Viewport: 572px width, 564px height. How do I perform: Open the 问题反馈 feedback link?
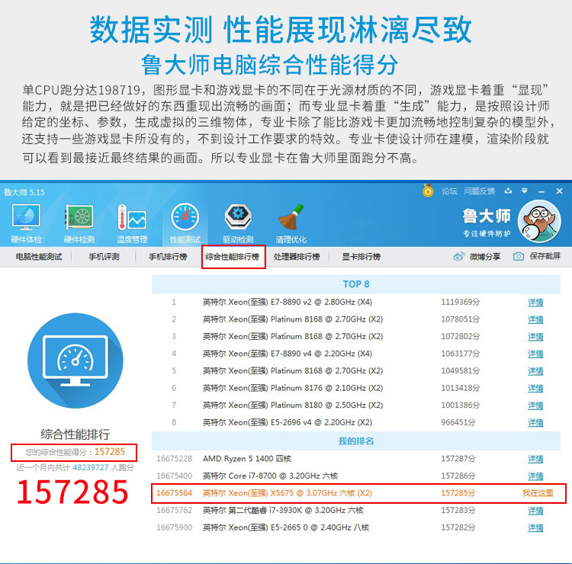click(x=480, y=191)
